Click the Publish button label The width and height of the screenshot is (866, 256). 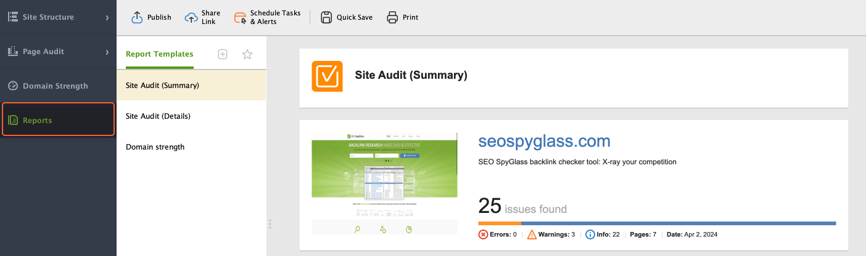click(x=159, y=17)
